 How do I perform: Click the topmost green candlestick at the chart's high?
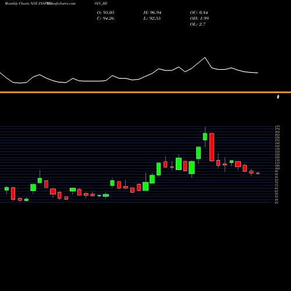(x=205, y=137)
